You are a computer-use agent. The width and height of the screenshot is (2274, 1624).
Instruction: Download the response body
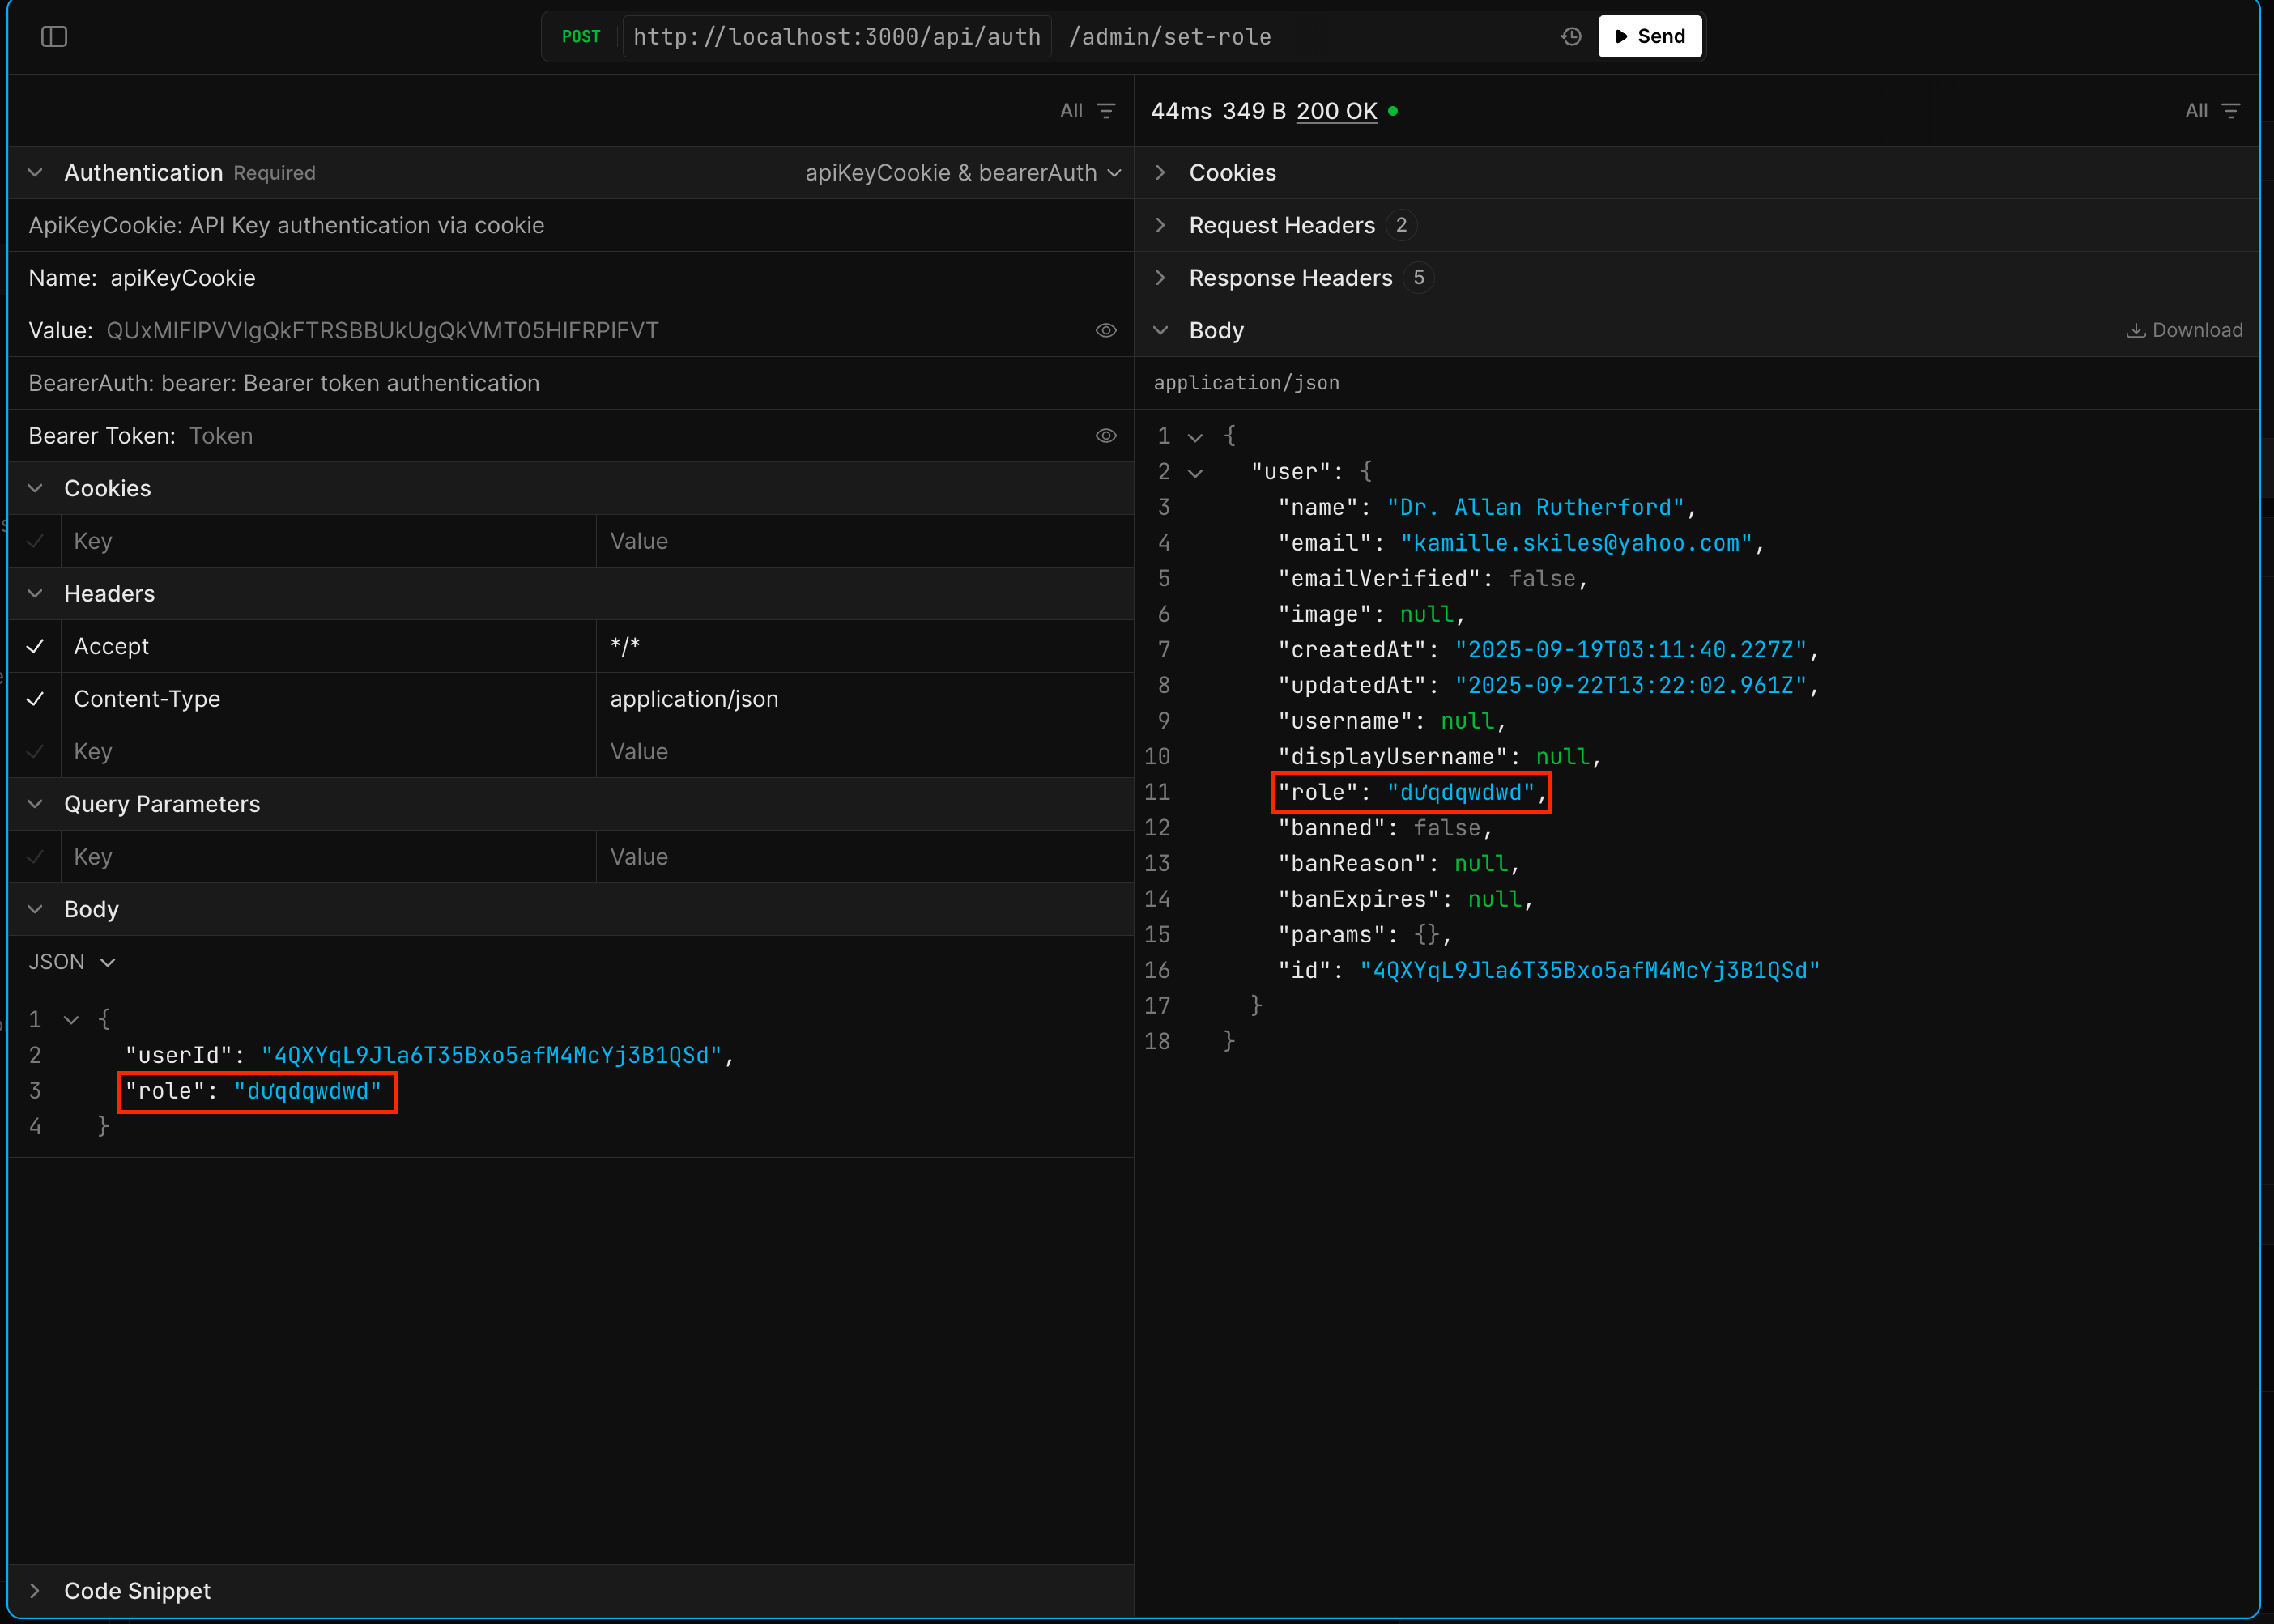pos(2184,331)
